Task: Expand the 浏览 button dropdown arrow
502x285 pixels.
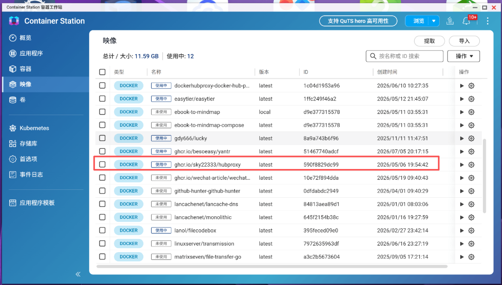Action: click(x=434, y=21)
